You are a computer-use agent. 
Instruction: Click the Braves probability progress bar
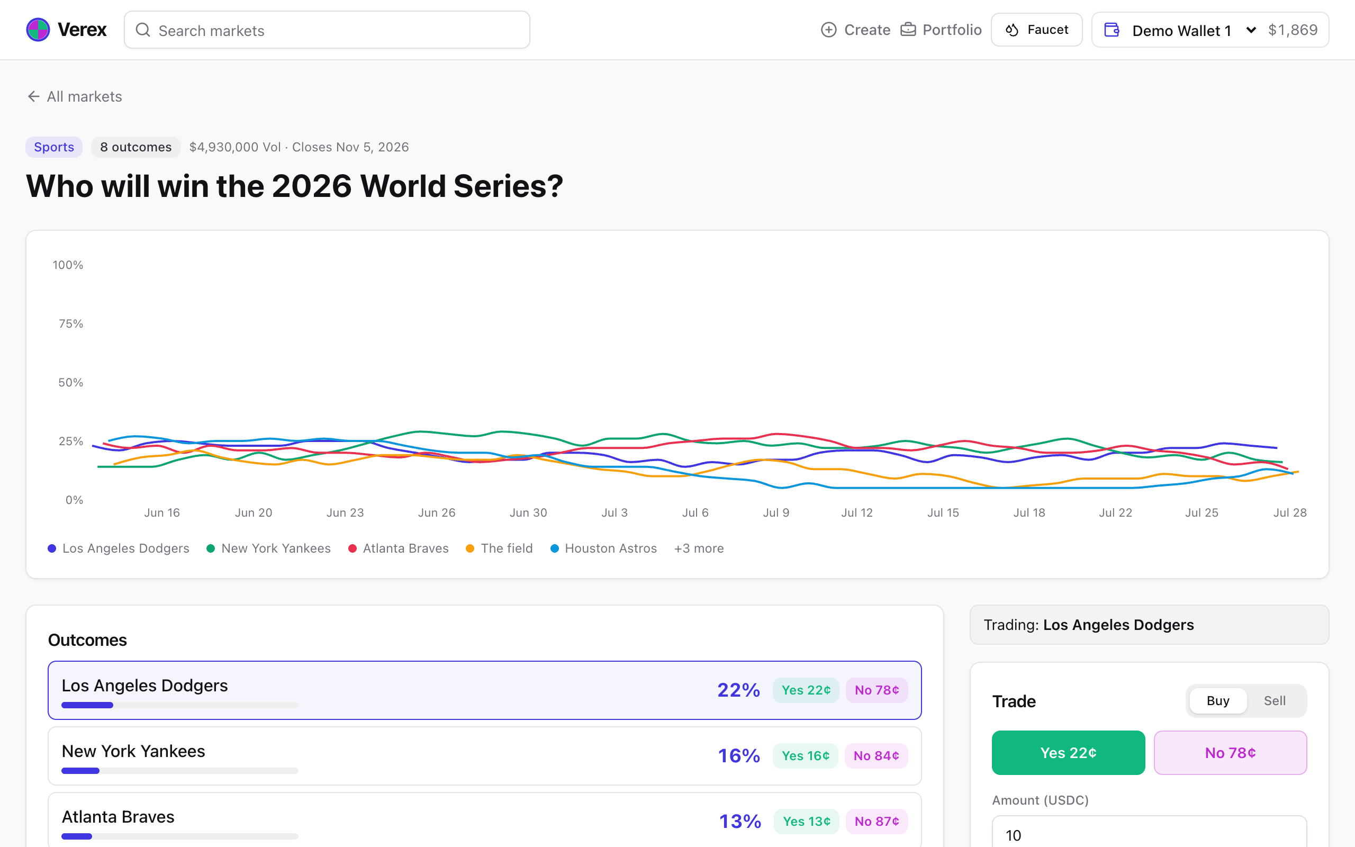(x=180, y=836)
